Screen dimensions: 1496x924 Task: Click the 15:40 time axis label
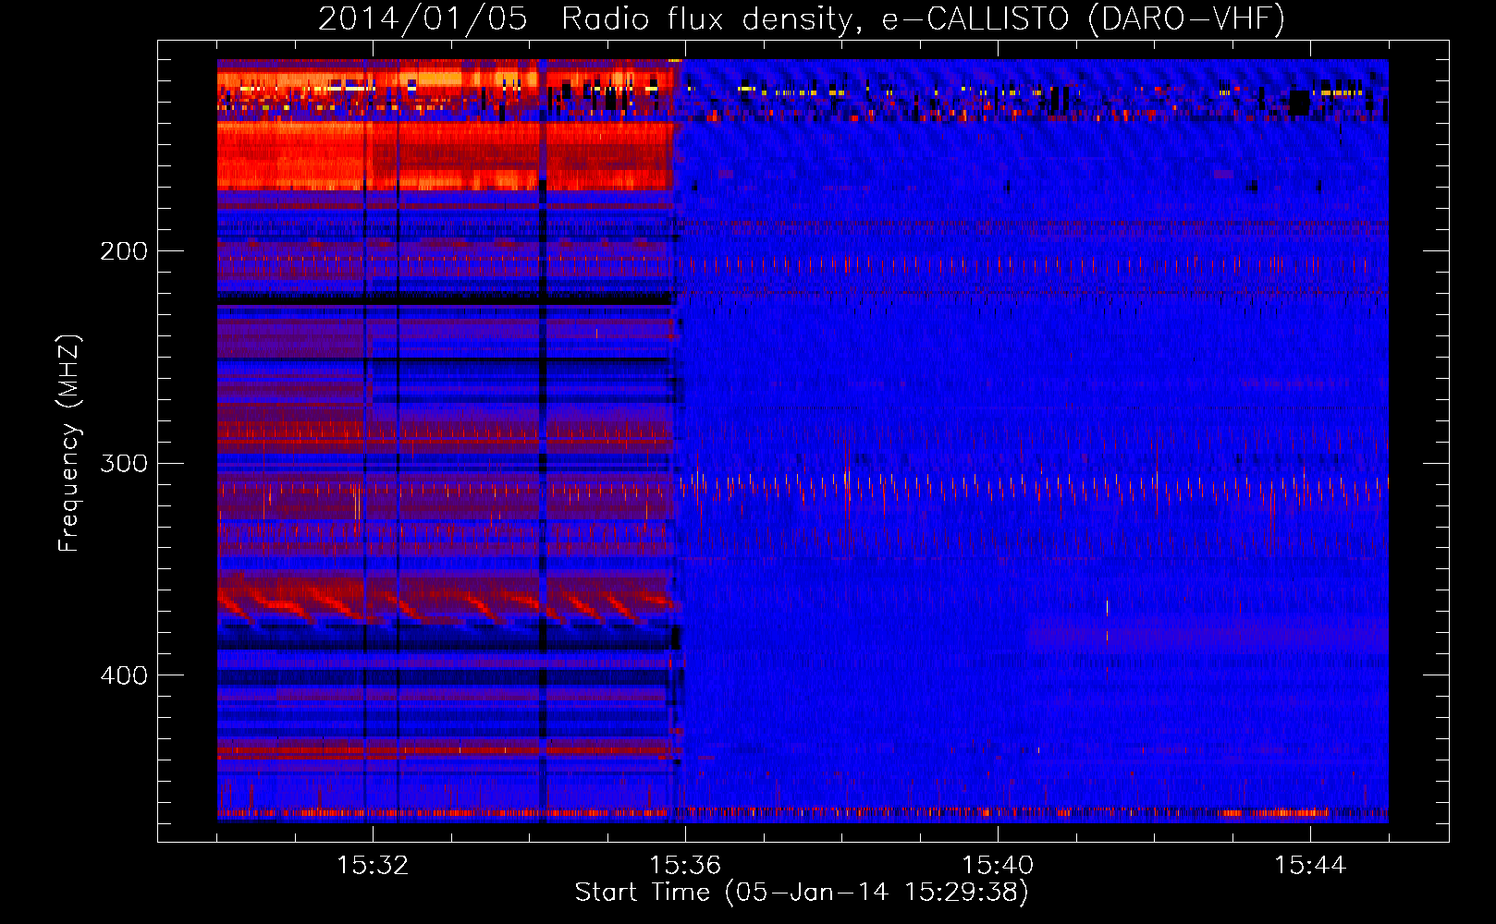[998, 866]
